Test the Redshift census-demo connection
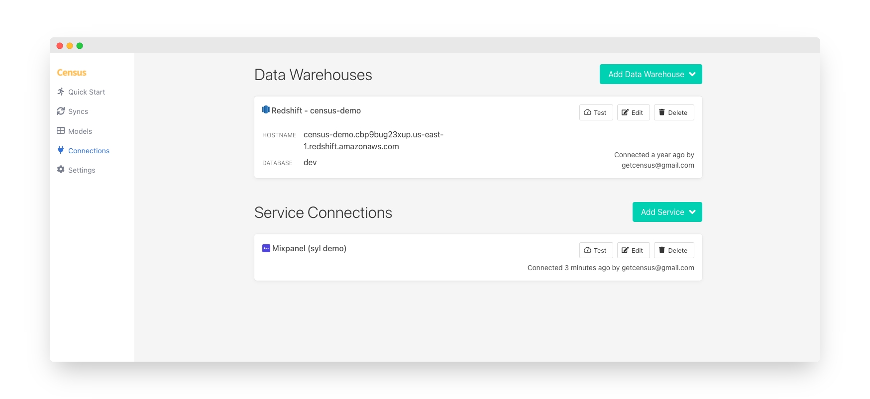The image size is (870, 399). [596, 112]
